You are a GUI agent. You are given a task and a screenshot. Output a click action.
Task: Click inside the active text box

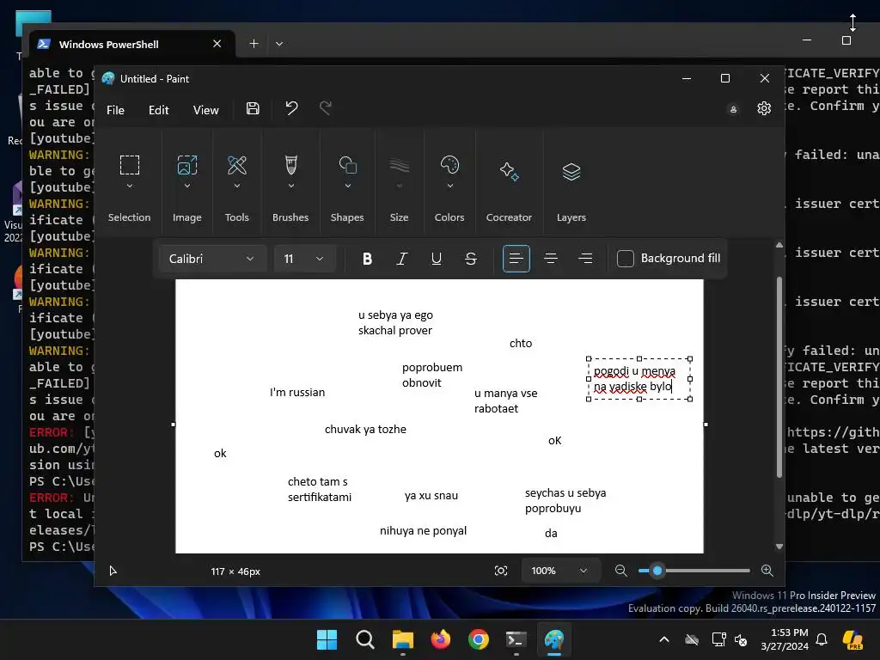click(639, 379)
